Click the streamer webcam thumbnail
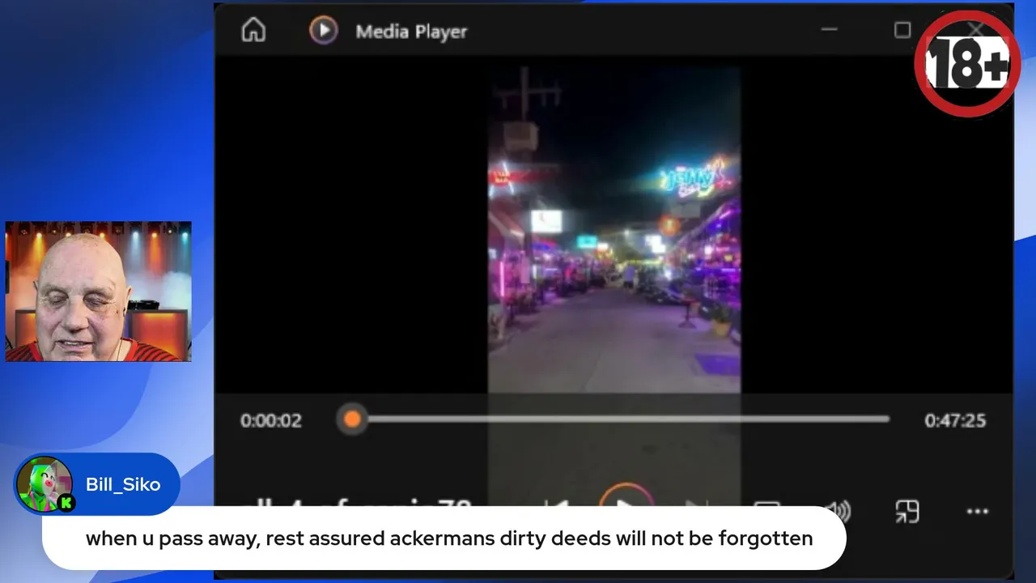 [x=98, y=291]
